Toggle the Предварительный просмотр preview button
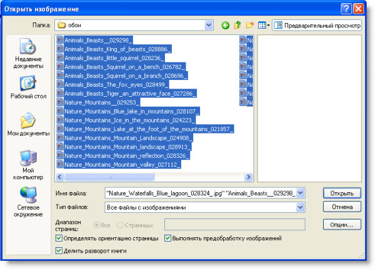This screenshot has width=375, height=269. [317, 26]
